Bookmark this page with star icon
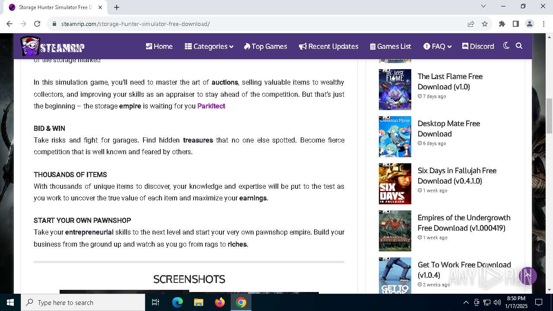Image resolution: width=553 pixels, height=311 pixels. 485,24
